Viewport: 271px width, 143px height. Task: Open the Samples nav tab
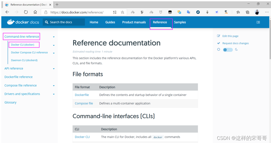point(180,22)
